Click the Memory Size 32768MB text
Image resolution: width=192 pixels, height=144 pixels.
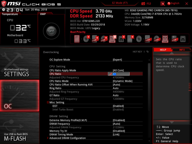pos(139,18)
